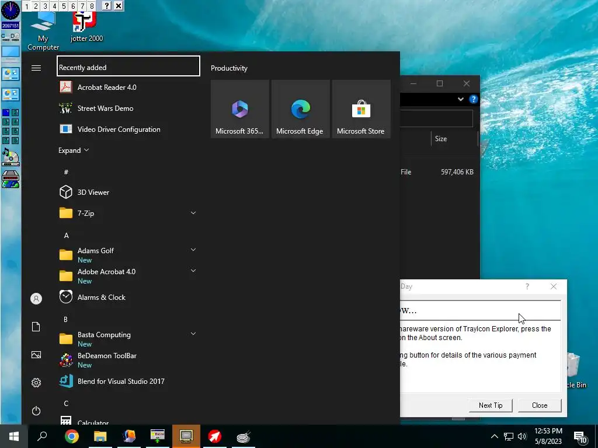Open Acrobat Reader 4.0 from Recently added
Screen dimensions: 598x448
click(x=128, y=87)
